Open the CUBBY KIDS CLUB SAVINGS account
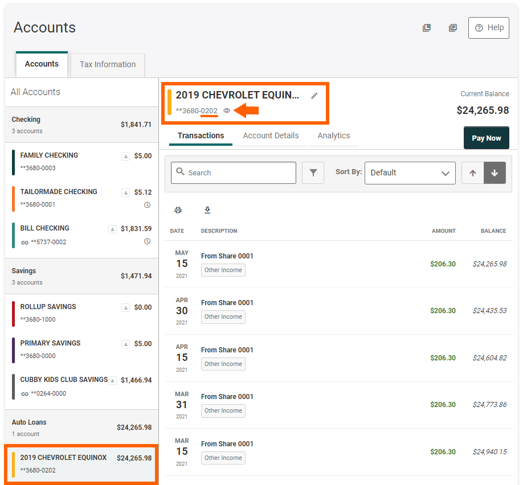Viewport: 523px width, 485px height. tap(81, 387)
